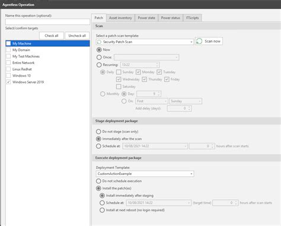The width and height of the screenshot is (281, 226).
Task: Click the Add delay days spinner
Action: coord(179,109)
